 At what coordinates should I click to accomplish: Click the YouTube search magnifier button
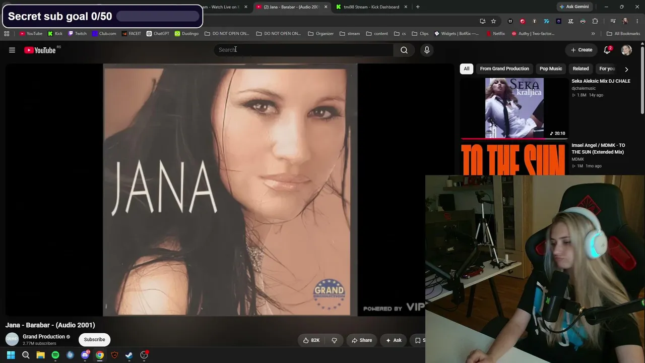(x=404, y=50)
